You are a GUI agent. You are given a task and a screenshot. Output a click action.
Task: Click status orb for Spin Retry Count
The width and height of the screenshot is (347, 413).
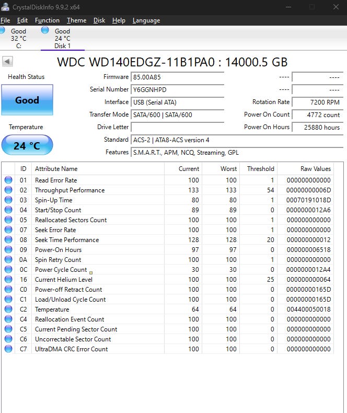(x=8, y=259)
